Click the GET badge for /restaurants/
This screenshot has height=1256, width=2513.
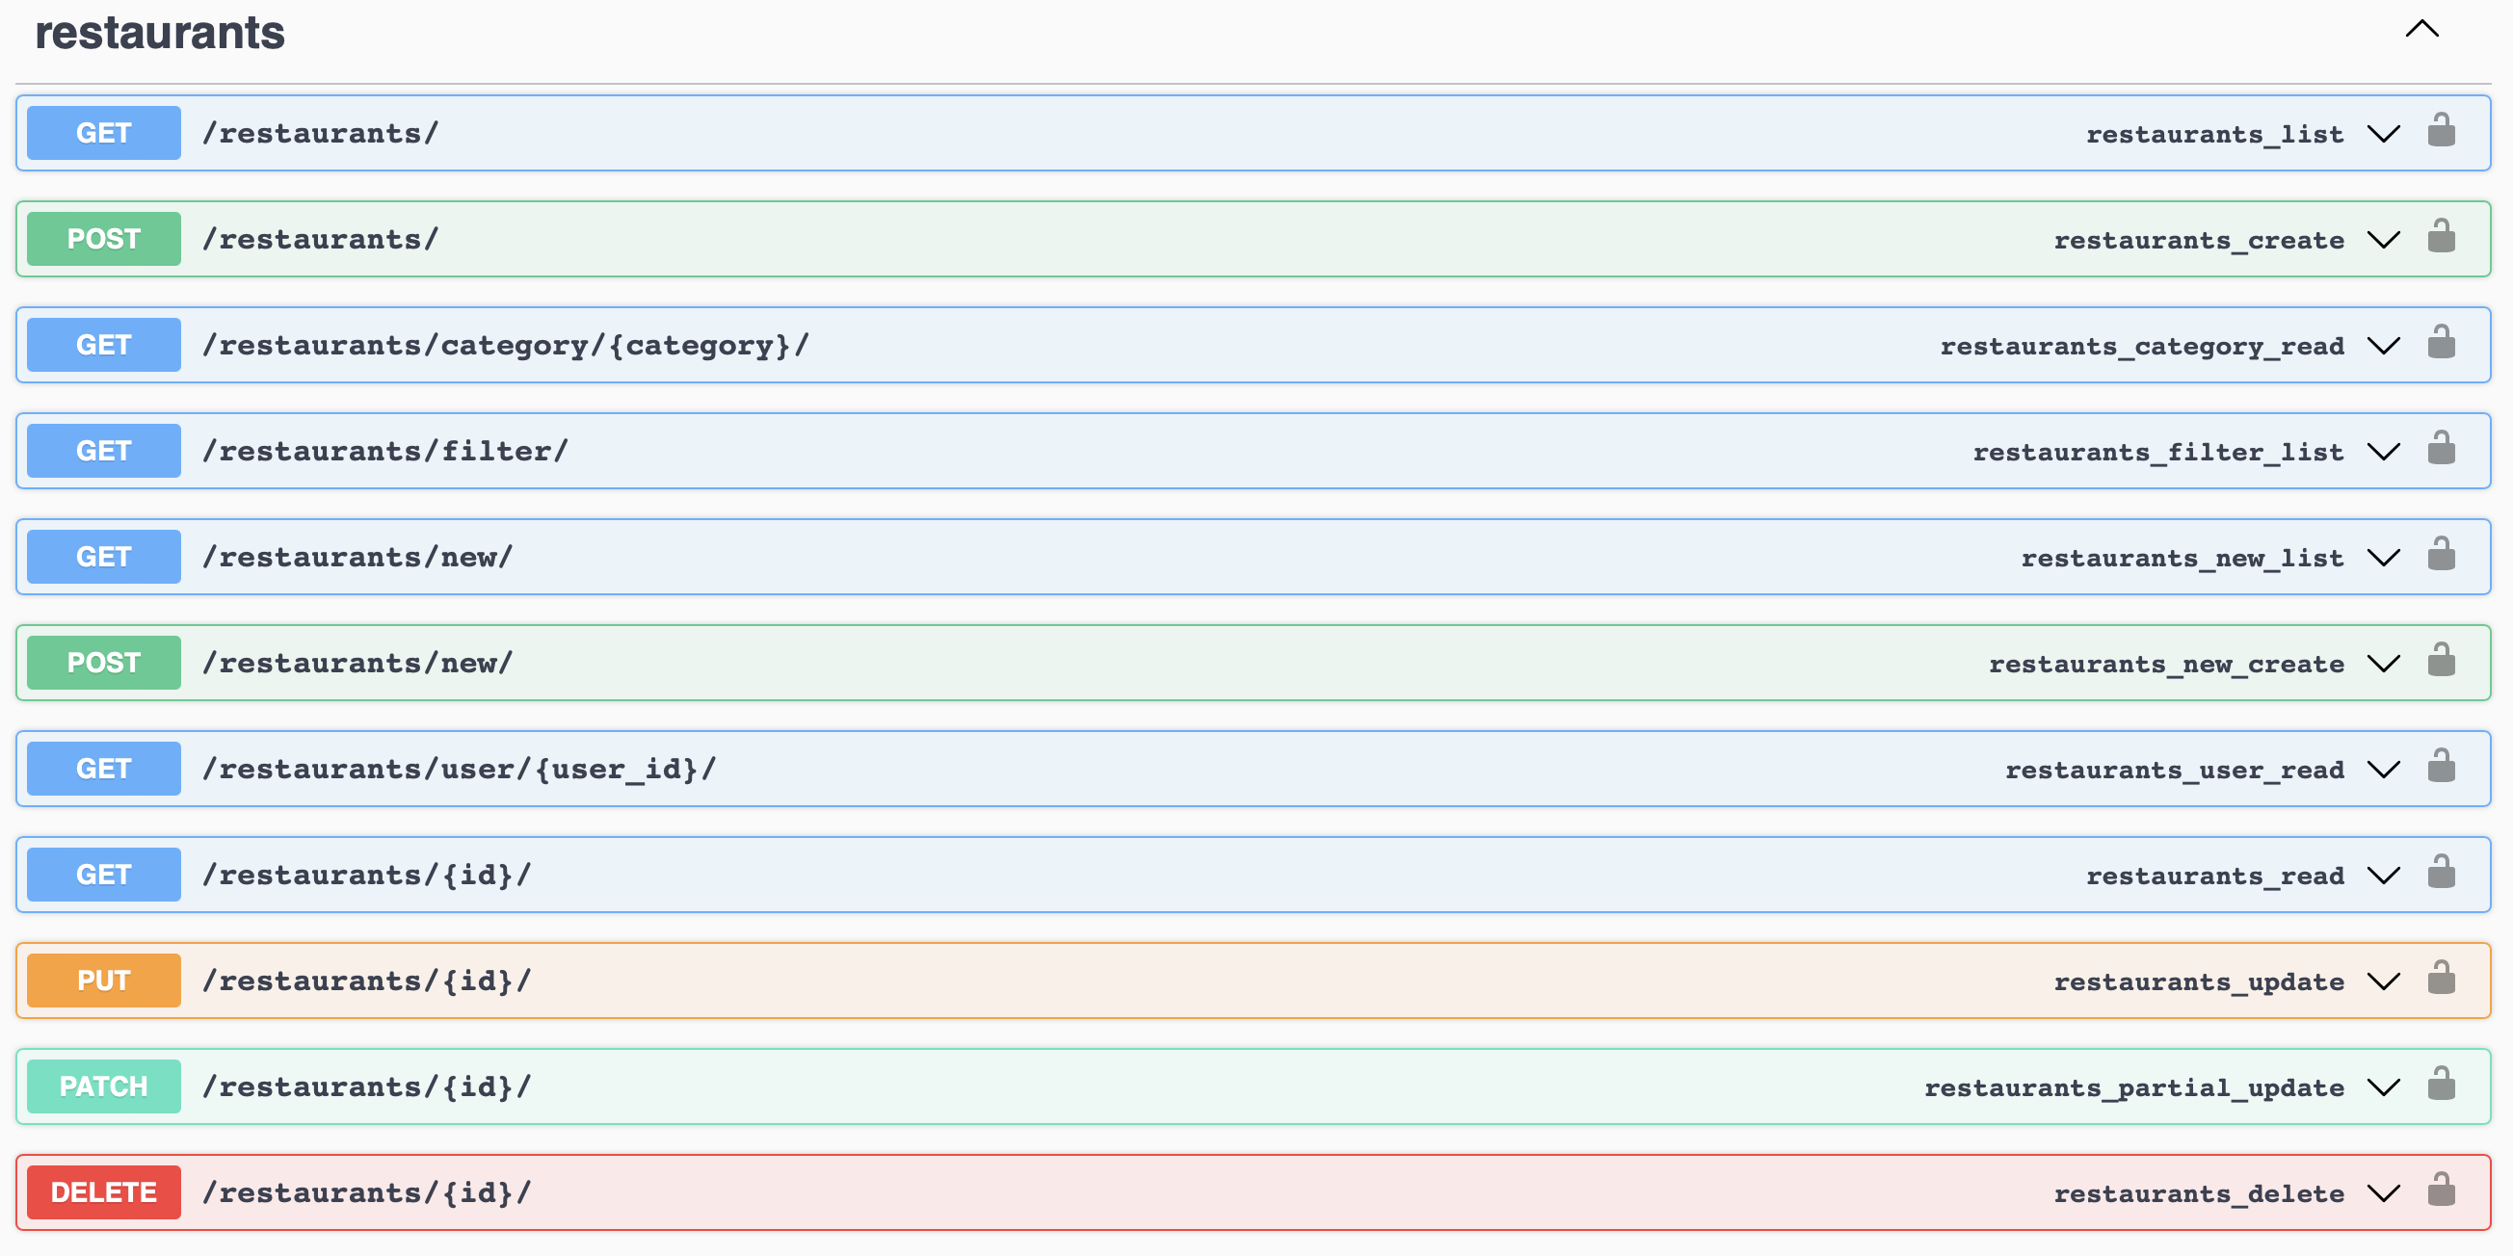[x=103, y=133]
